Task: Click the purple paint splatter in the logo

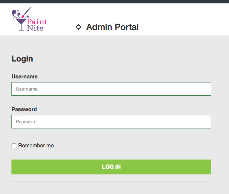Action: [x=14, y=13]
